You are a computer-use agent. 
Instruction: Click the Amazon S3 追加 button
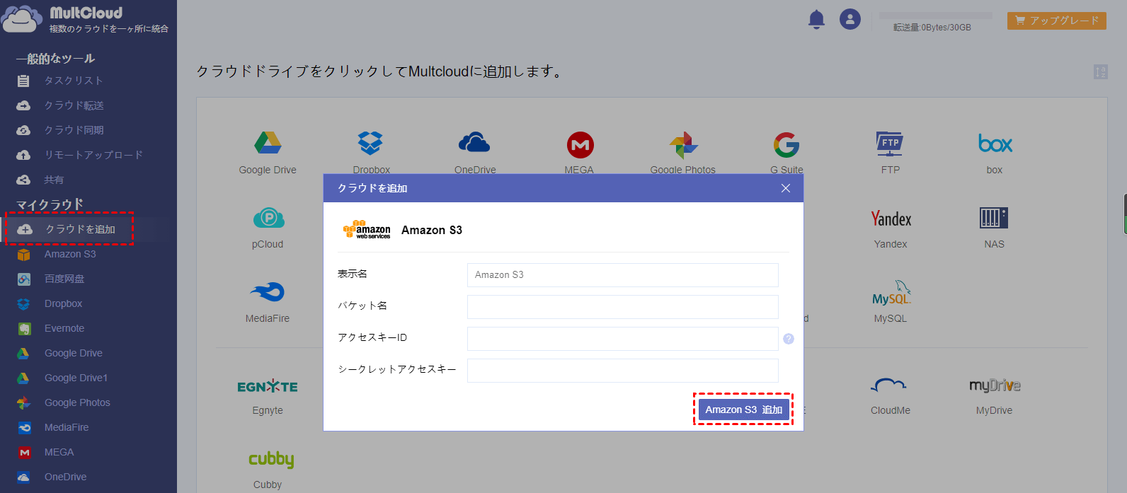pos(743,410)
